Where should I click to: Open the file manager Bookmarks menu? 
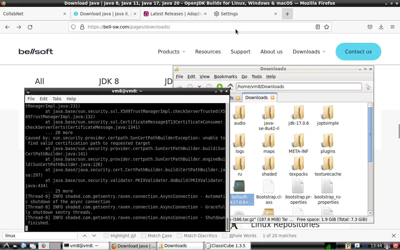225,77
